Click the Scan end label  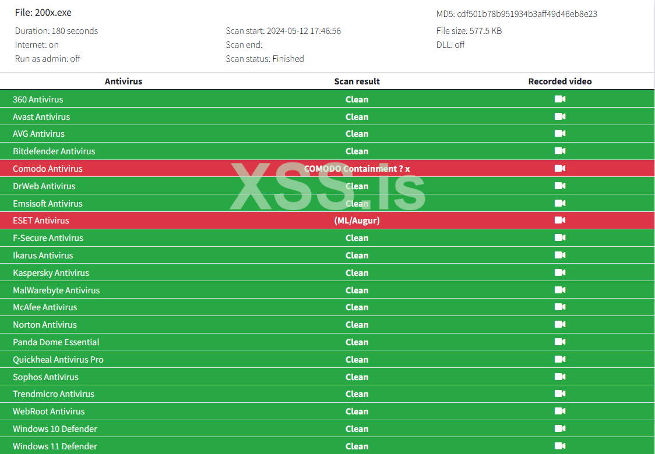click(x=244, y=45)
